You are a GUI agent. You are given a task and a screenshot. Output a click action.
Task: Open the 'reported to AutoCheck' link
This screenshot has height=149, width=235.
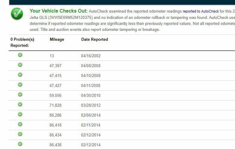pyautogui.click(x=201, y=11)
